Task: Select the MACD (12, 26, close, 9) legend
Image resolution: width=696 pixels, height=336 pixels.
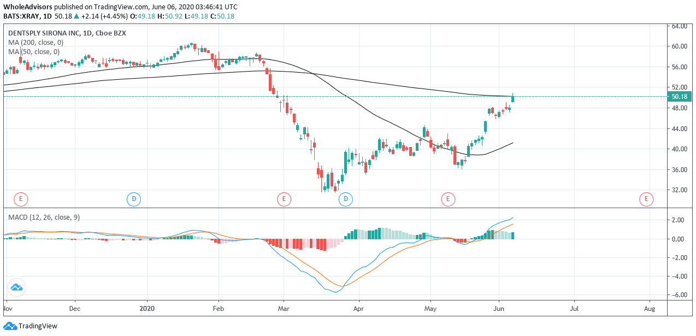Action: (44, 217)
